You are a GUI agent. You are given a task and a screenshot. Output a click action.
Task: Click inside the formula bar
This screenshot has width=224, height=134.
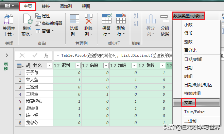(113, 55)
